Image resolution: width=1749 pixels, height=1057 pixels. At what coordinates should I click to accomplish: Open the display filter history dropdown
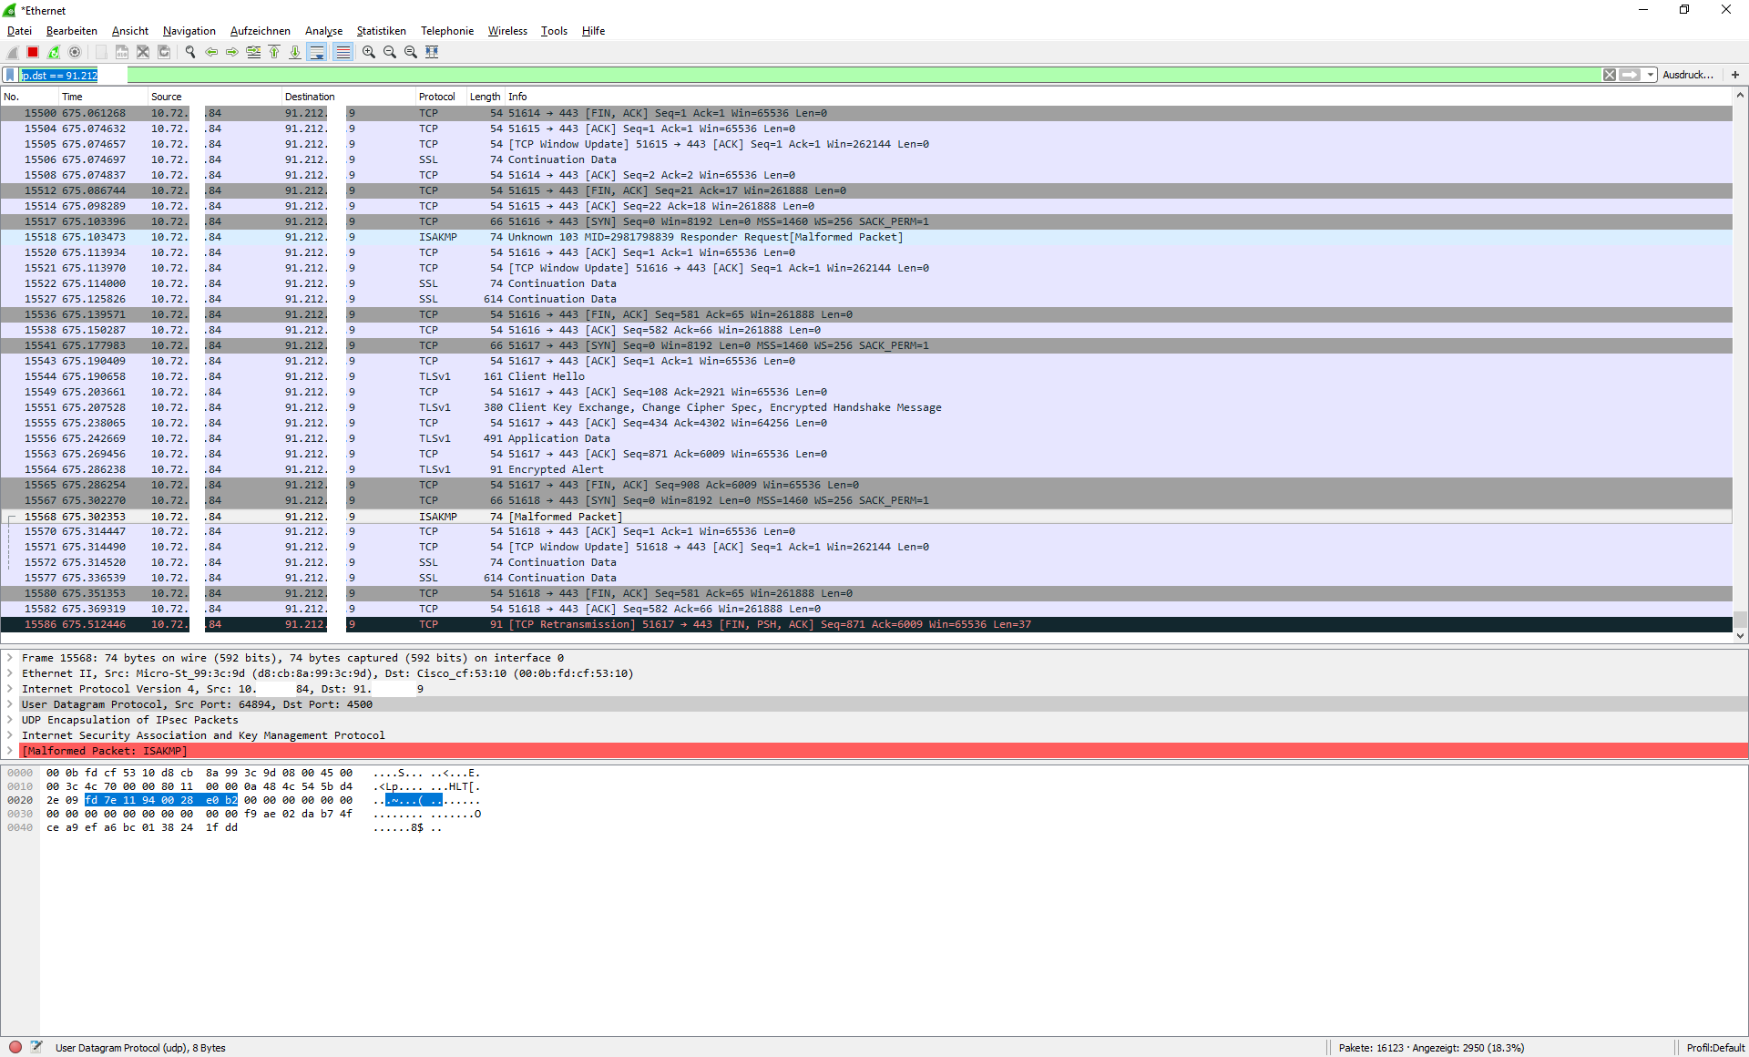pyautogui.click(x=1651, y=75)
